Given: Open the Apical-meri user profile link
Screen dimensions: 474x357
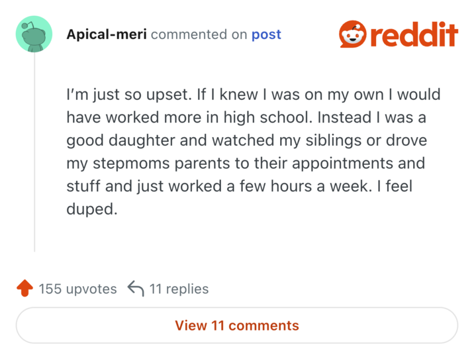Looking at the screenshot, I should pos(107,34).
